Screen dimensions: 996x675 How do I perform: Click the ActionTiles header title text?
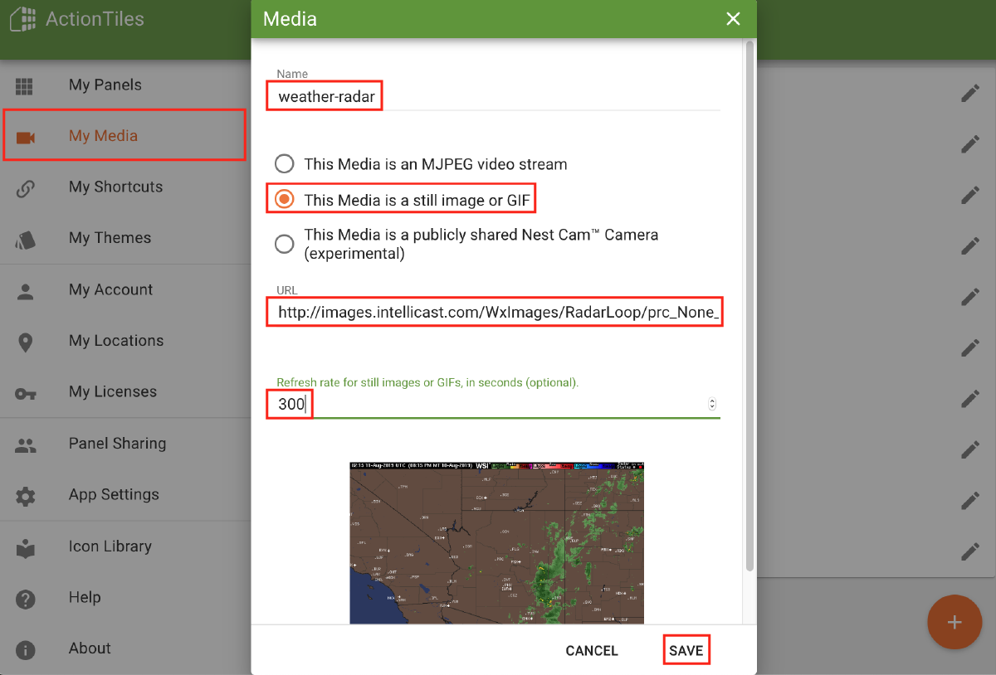point(95,19)
